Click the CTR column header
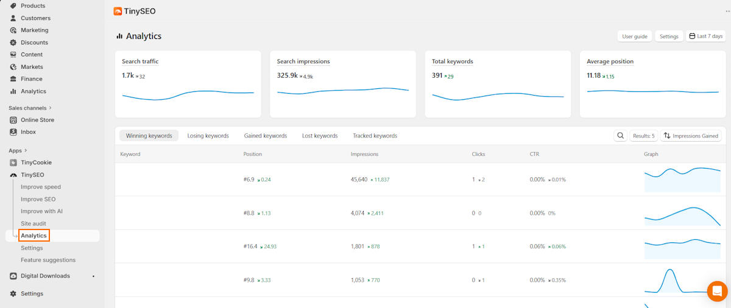This screenshot has height=308, width=731. pyautogui.click(x=535, y=154)
